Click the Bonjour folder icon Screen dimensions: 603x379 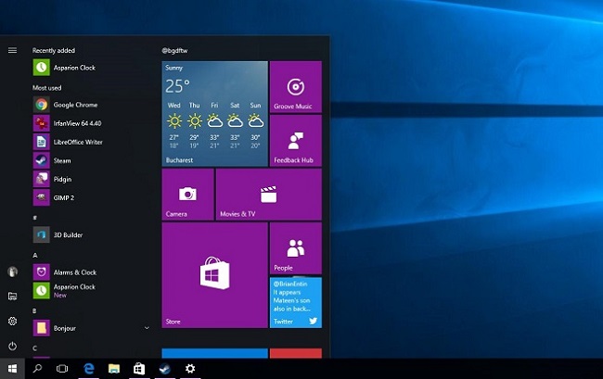pyautogui.click(x=41, y=328)
